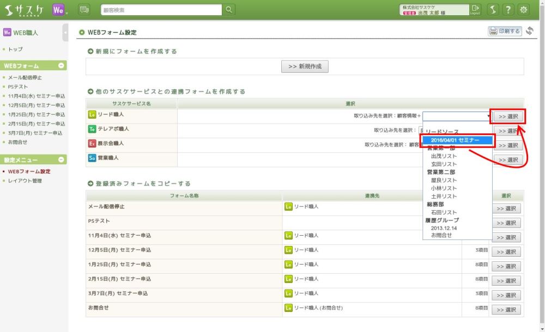Click the message list icon in header
The image size is (545, 332).
(x=84, y=9)
